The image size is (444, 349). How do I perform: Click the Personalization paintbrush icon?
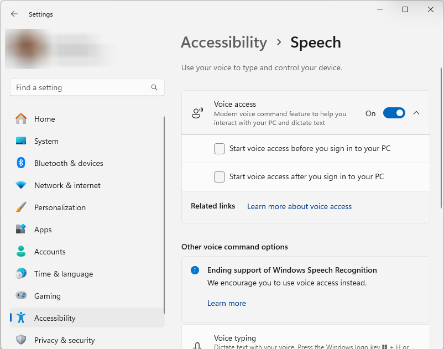tap(21, 207)
